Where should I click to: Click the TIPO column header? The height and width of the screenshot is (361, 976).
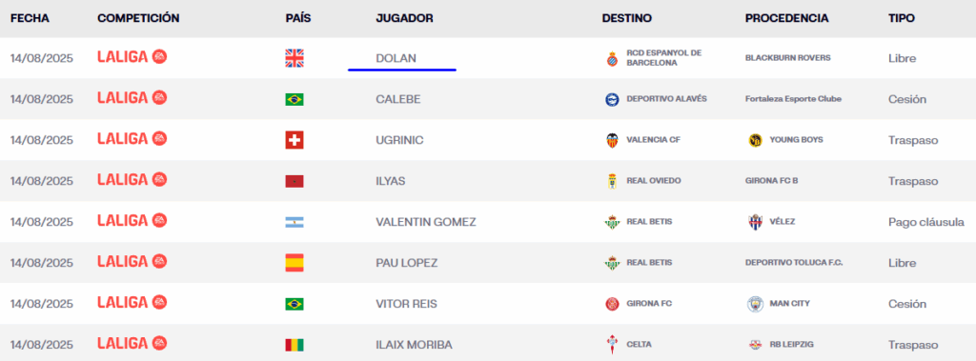pyautogui.click(x=902, y=19)
